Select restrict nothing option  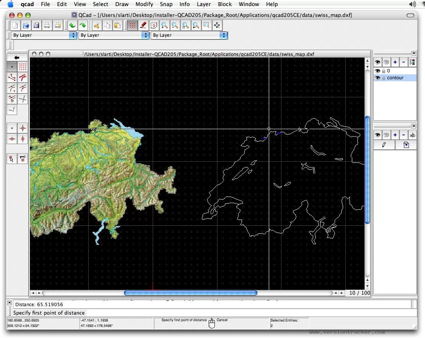coord(12,128)
